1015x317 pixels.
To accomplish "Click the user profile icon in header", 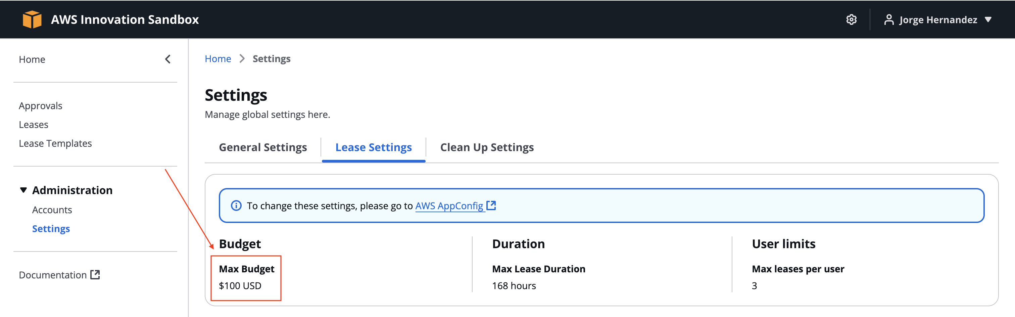I will pyautogui.click(x=888, y=19).
